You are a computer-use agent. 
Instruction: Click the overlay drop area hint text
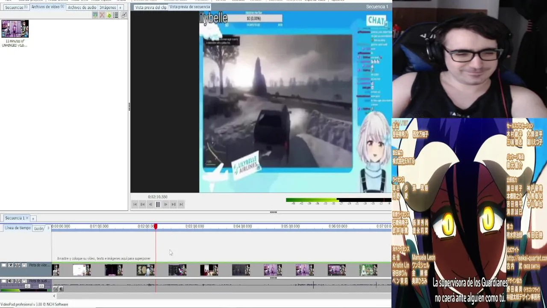click(104, 258)
